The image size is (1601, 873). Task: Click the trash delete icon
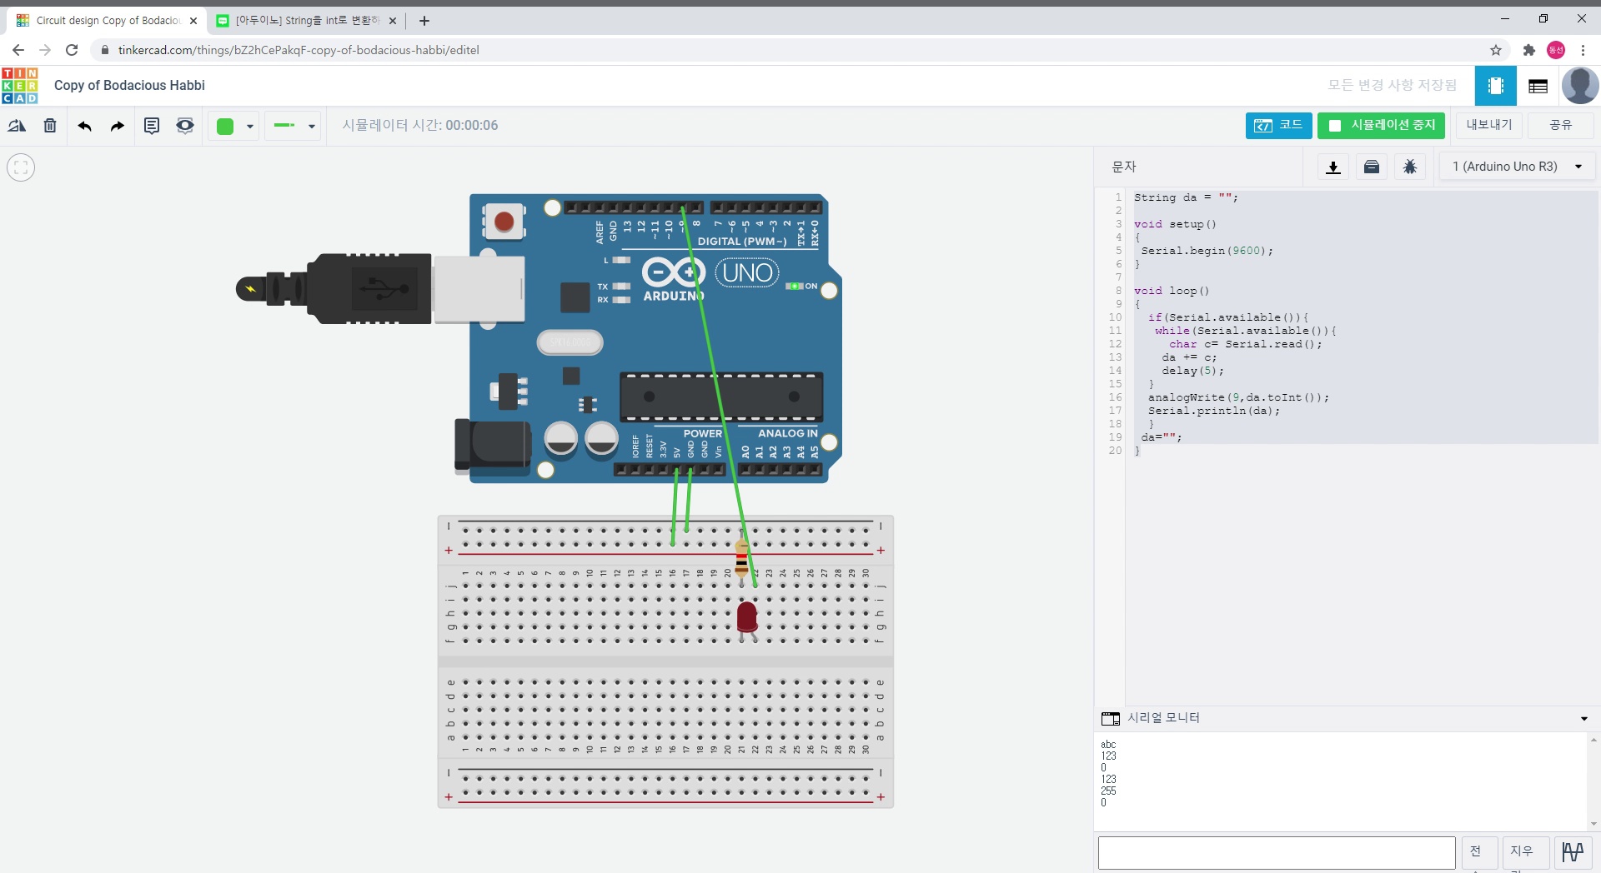coord(50,126)
